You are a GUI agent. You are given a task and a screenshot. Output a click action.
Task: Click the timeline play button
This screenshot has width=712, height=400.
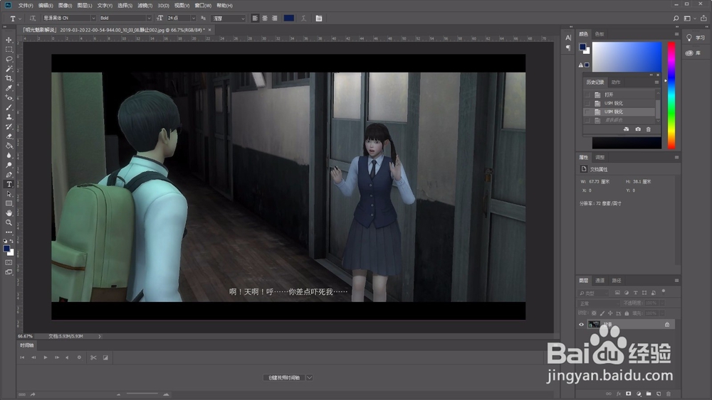(x=46, y=357)
